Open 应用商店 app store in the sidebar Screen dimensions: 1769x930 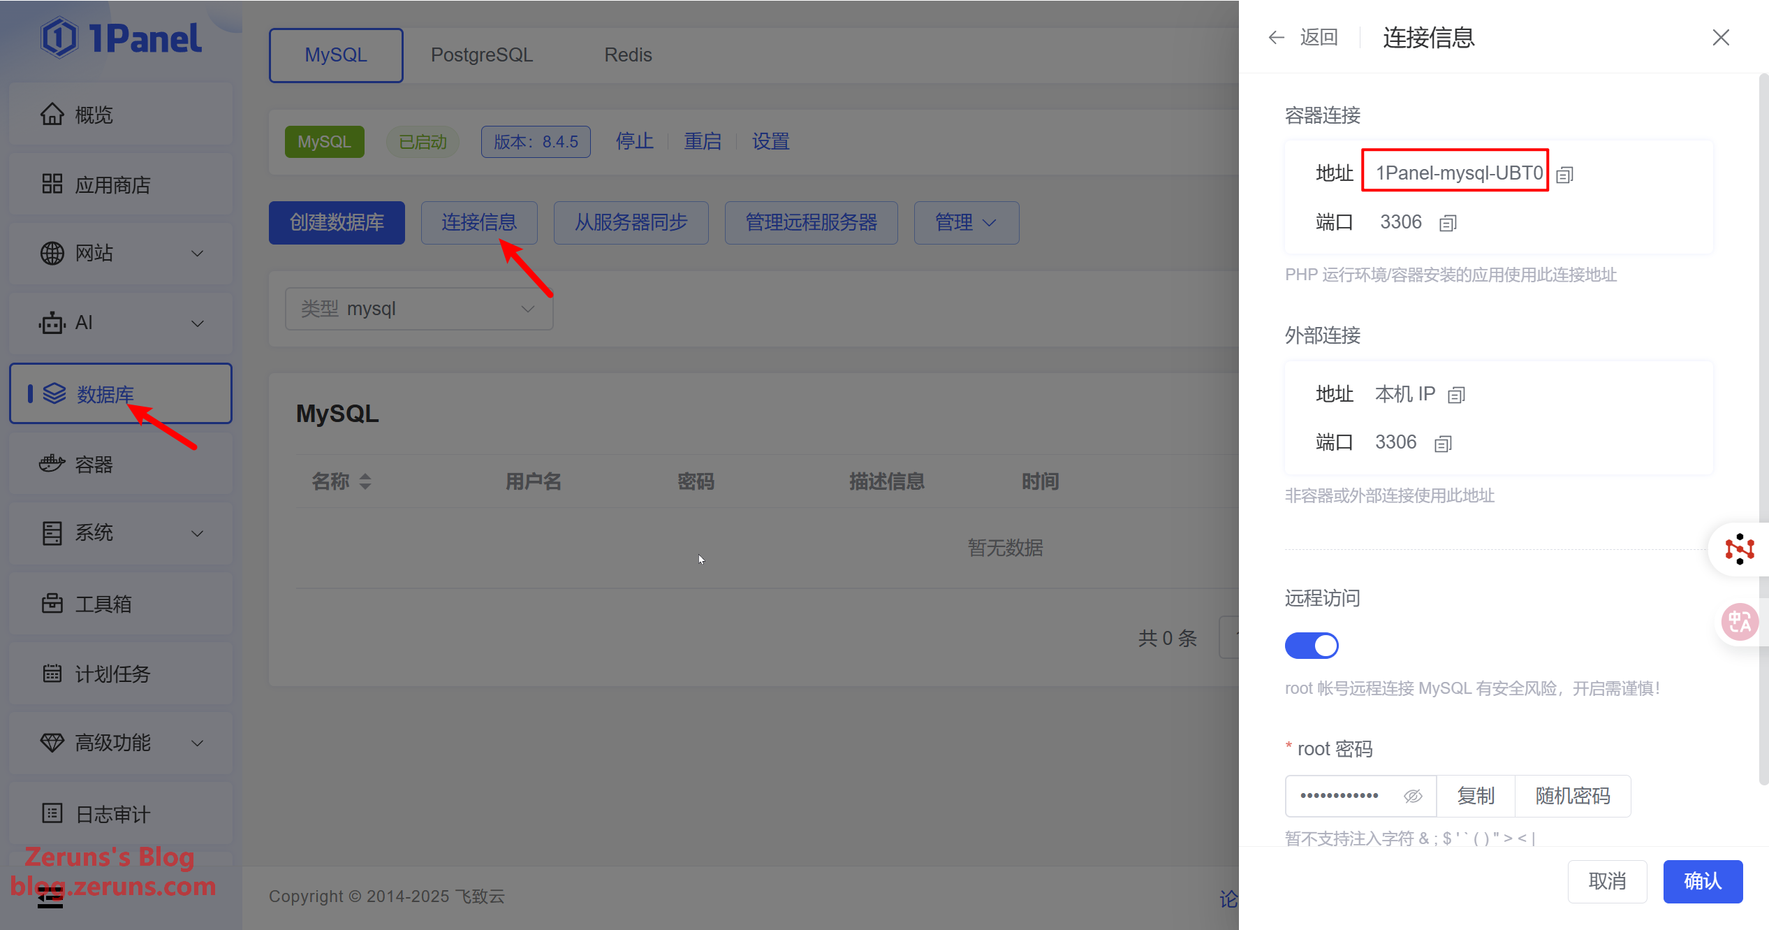pyautogui.click(x=121, y=184)
